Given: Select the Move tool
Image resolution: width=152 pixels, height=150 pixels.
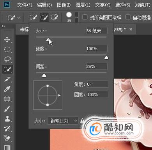Looking at the screenshot, I should pos(7,40).
